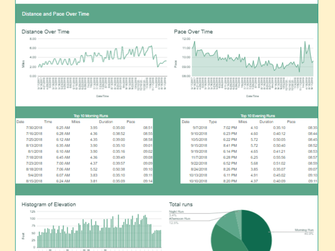Select the Distance Over Time chart title
The image size is (335, 251).
pyautogui.click(x=45, y=32)
